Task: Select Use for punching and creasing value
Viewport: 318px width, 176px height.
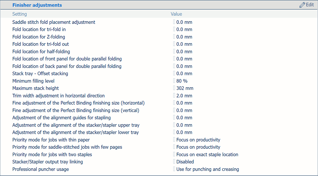Action: click(x=208, y=169)
